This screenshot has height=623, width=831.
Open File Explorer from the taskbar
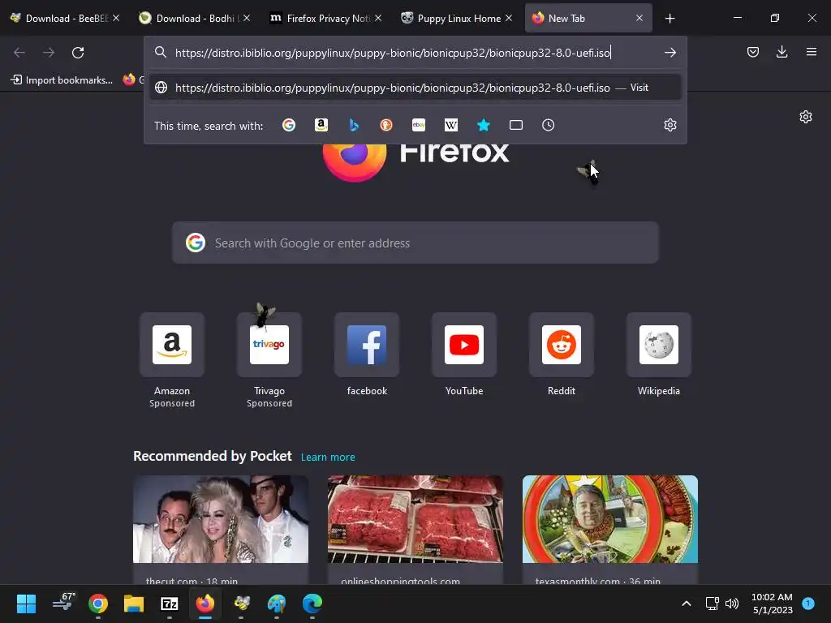pyautogui.click(x=134, y=604)
